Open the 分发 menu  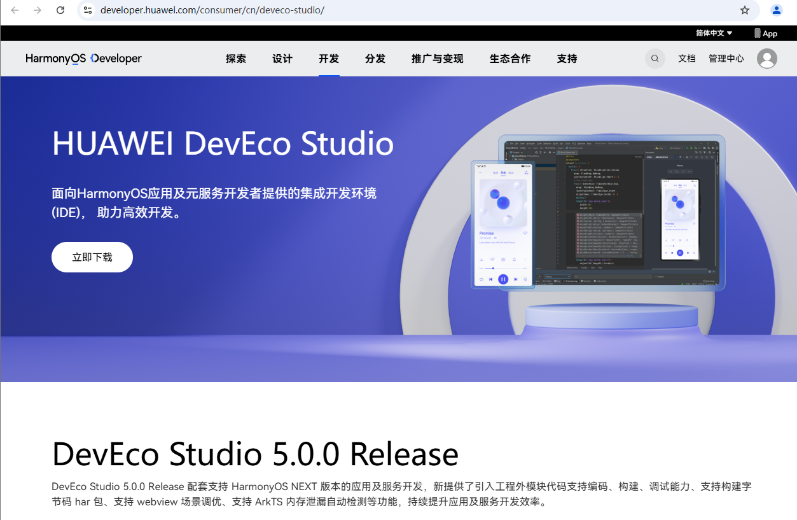tap(375, 59)
